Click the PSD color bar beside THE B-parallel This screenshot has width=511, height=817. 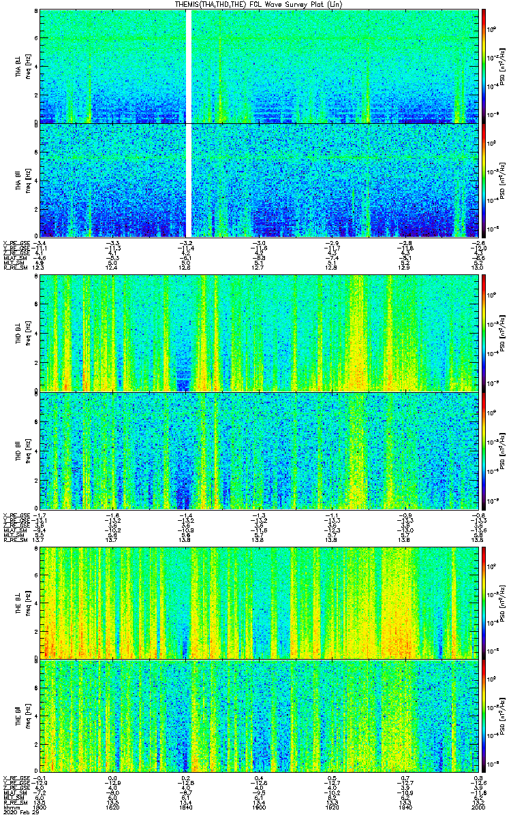point(483,716)
